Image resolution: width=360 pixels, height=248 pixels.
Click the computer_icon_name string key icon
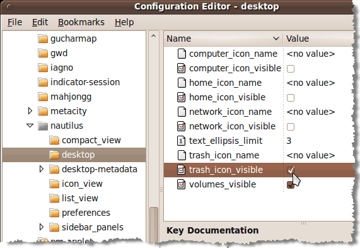(182, 54)
